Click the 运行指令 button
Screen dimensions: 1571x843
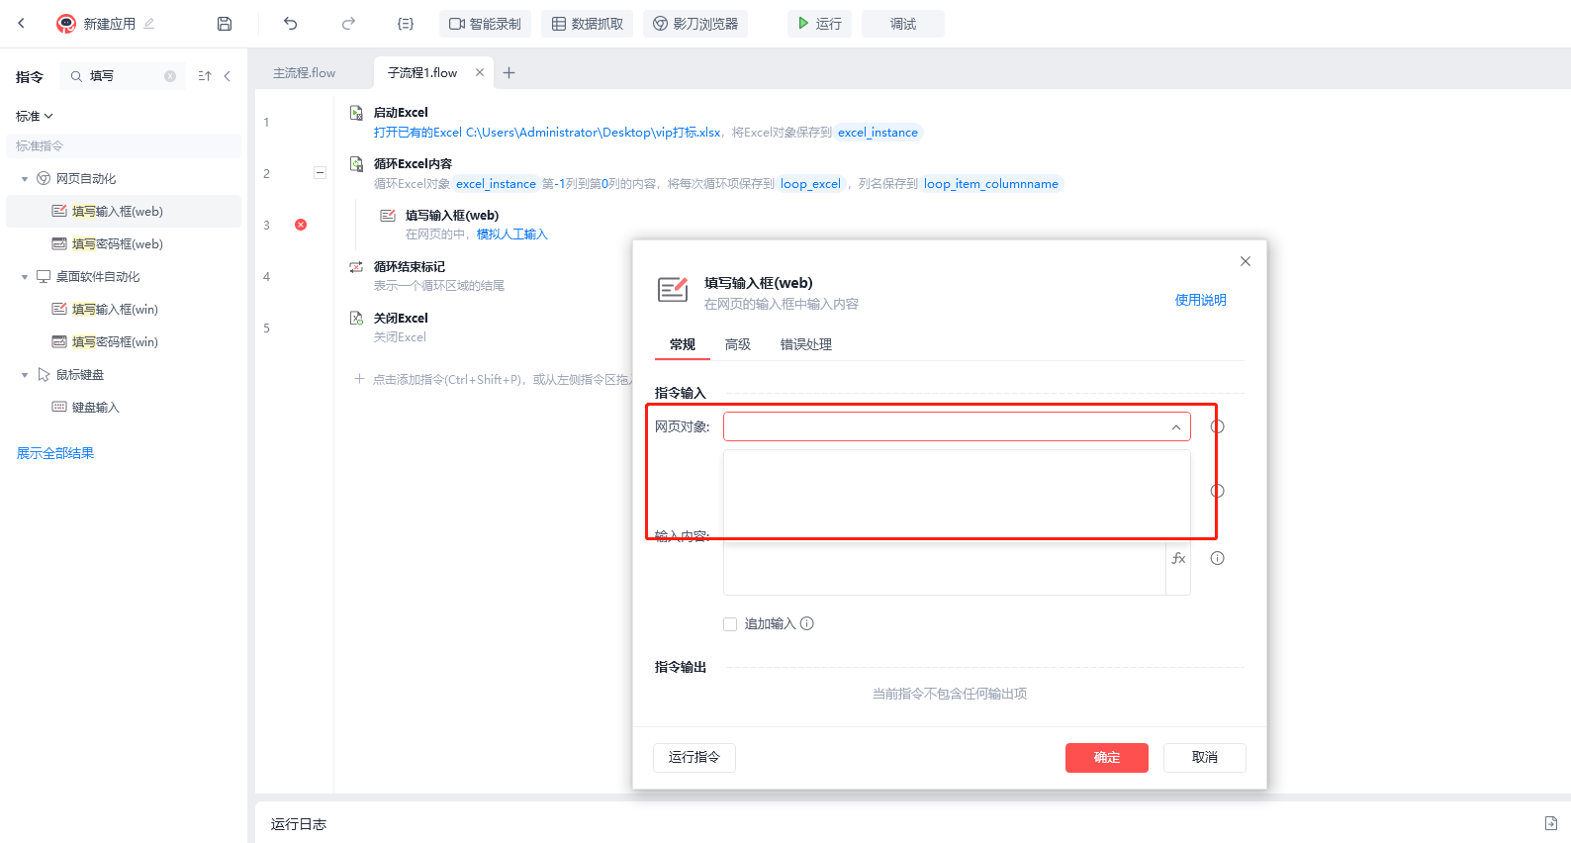694,758
